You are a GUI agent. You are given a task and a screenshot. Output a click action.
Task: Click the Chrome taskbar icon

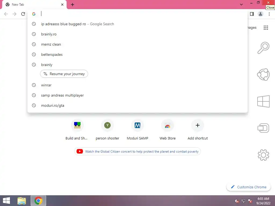(x=38, y=201)
